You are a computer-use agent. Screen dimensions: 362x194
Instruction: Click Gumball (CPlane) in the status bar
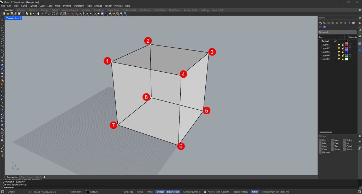(192, 192)
